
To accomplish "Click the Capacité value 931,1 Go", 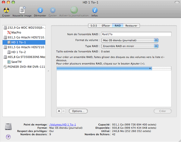I will click(134, 125).
